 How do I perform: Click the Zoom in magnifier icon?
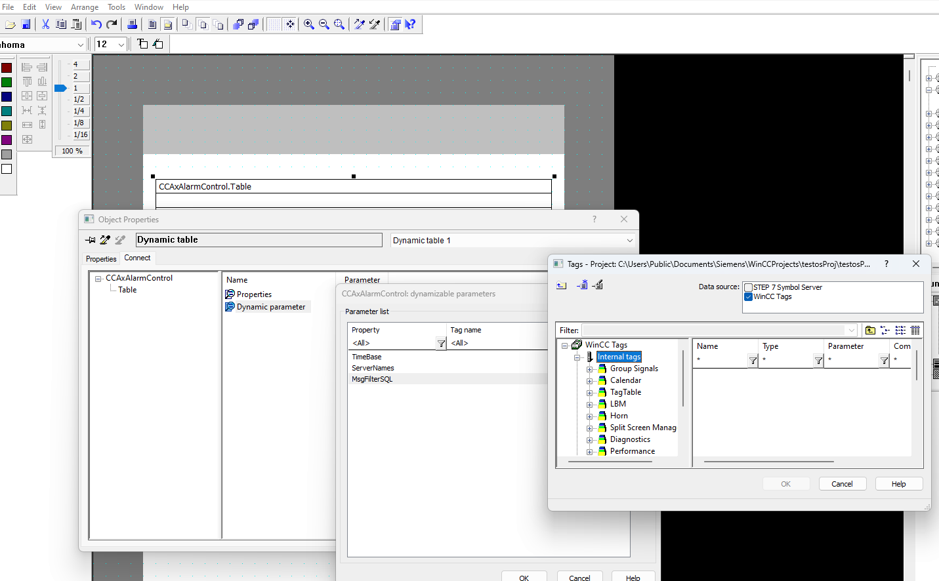pyautogui.click(x=308, y=24)
